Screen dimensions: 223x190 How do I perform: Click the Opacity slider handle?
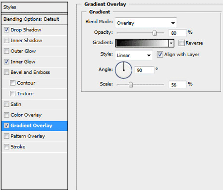155,33
